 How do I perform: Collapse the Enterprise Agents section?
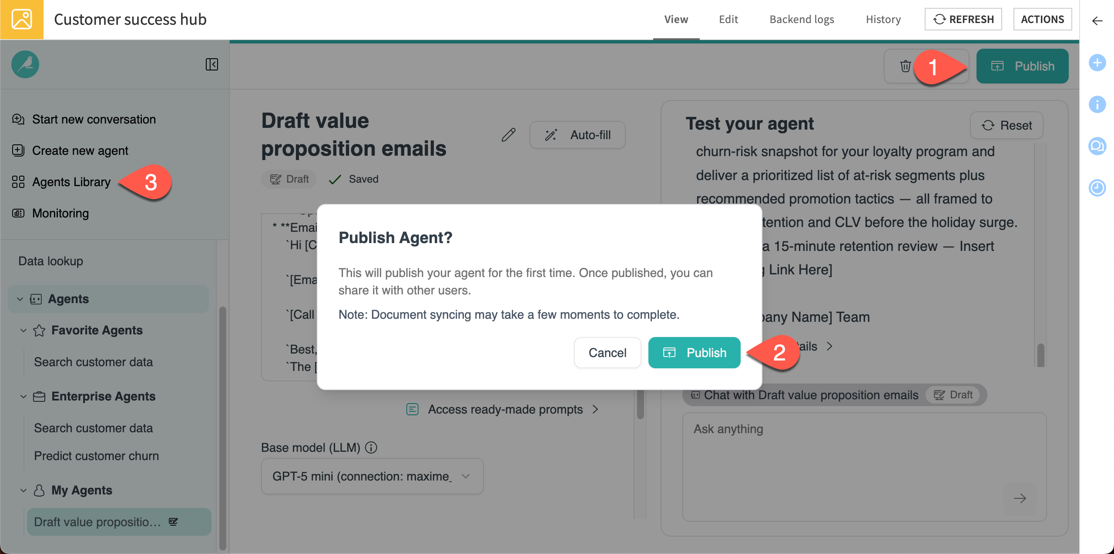[x=23, y=397]
